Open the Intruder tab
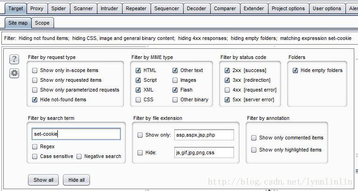358x191 pixels. [110, 8]
